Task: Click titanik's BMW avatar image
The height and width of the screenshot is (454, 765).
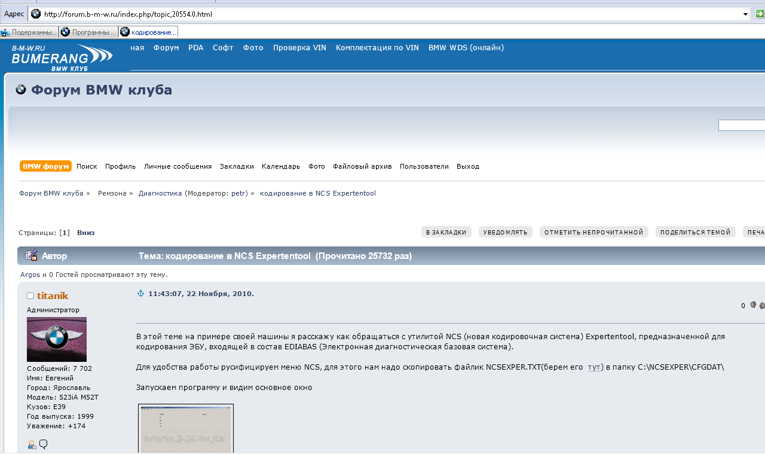Action: coord(57,339)
